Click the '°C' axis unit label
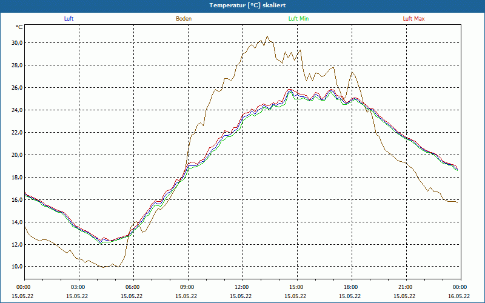 [19, 27]
